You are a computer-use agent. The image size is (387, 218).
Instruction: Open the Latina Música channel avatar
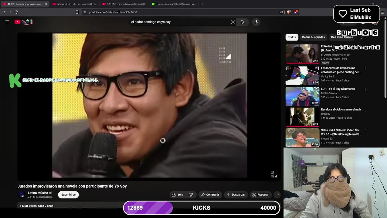click(x=22, y=195)
